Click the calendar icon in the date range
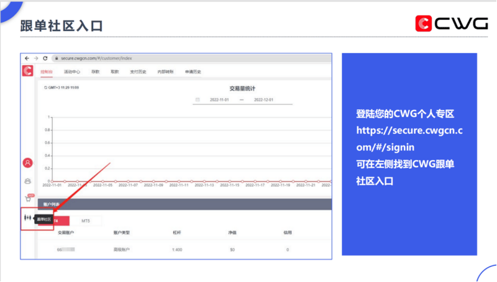Viewport: 497px width, 282px height. pos(198,100)
